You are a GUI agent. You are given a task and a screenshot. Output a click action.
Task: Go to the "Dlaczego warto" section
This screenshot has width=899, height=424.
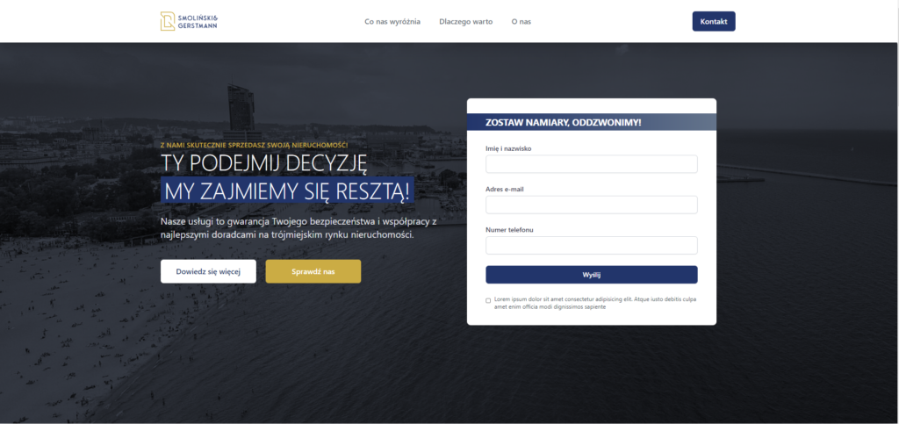(465, 21)
